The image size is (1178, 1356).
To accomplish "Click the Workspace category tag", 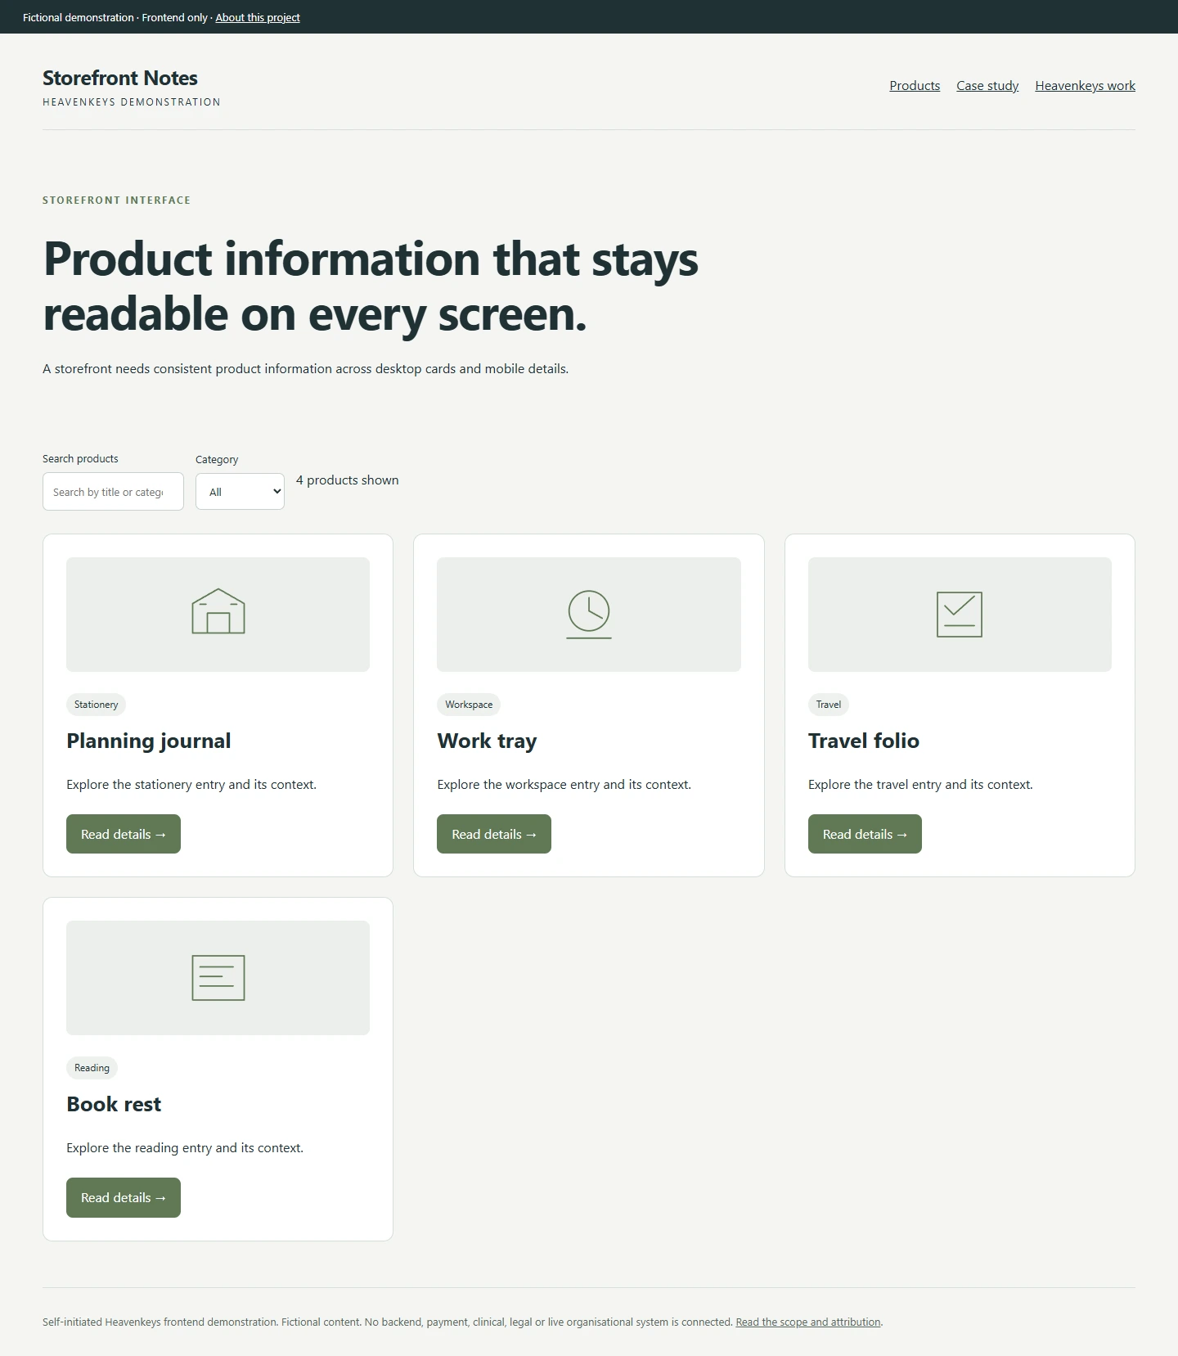I will click(469, 705).
